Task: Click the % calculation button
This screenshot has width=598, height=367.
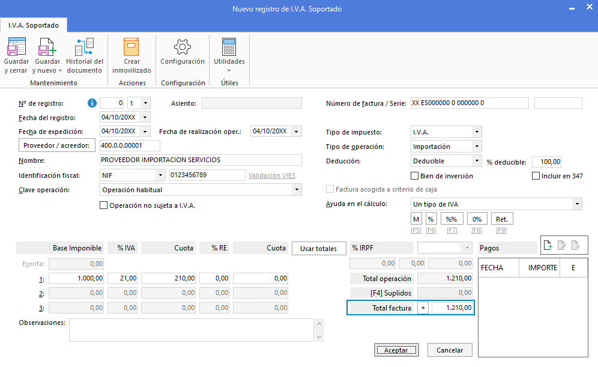Action: coord(431,219)
